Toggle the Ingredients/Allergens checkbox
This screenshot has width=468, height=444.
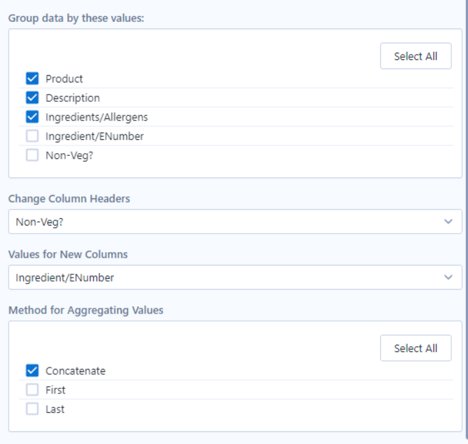[x=32, y=117]
